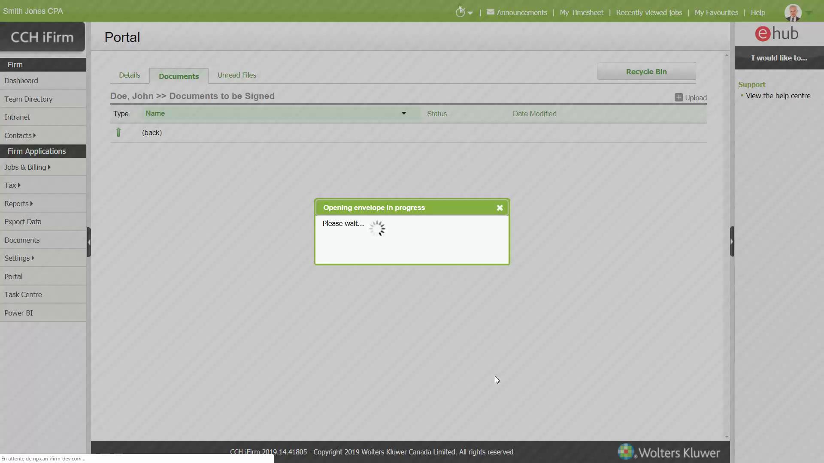Switch to the Details tab

click(129, 75)
